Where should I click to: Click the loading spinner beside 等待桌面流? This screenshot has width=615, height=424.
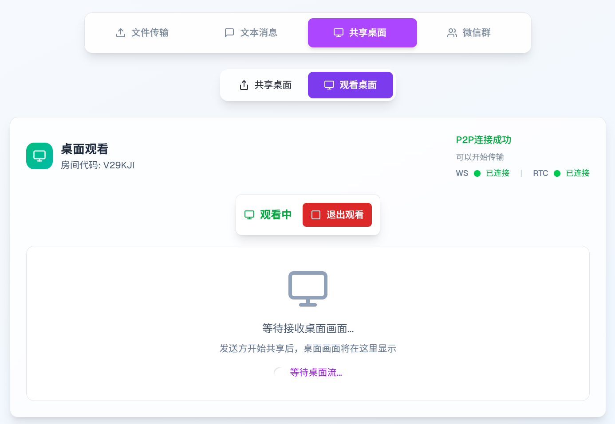click(x=279, y=373)
